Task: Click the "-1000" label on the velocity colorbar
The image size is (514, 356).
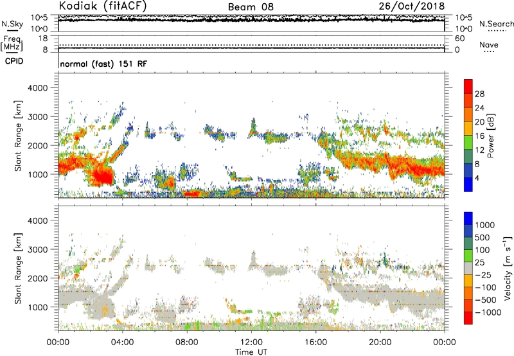Action: [488, 312]
